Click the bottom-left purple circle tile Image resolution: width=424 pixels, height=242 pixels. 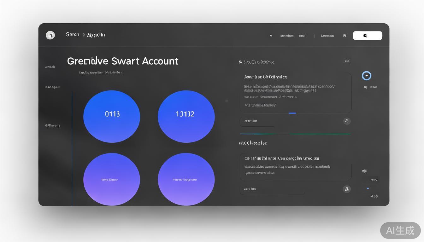(x=112, y=179)
